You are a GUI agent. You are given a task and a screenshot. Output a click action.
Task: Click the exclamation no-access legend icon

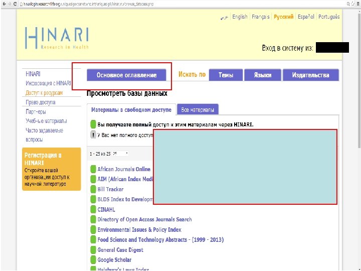93,135
